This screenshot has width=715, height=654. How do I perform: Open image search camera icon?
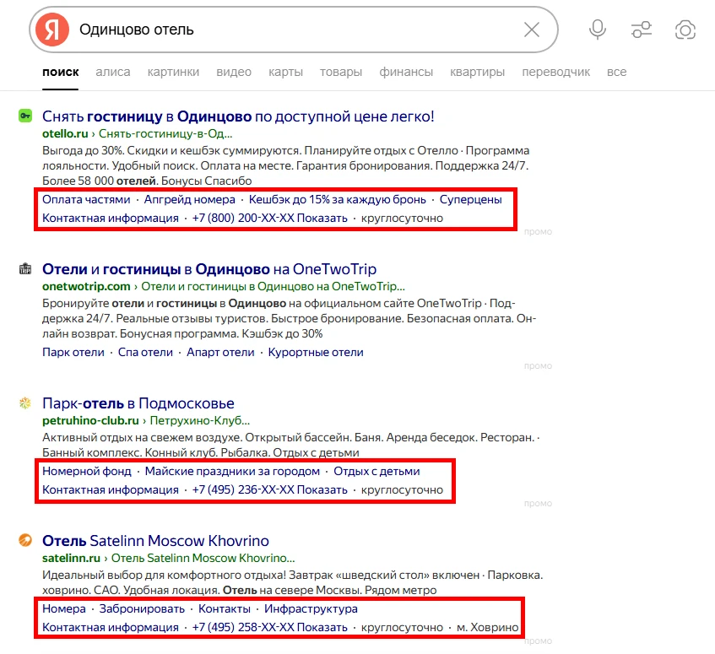coord(685,30)
